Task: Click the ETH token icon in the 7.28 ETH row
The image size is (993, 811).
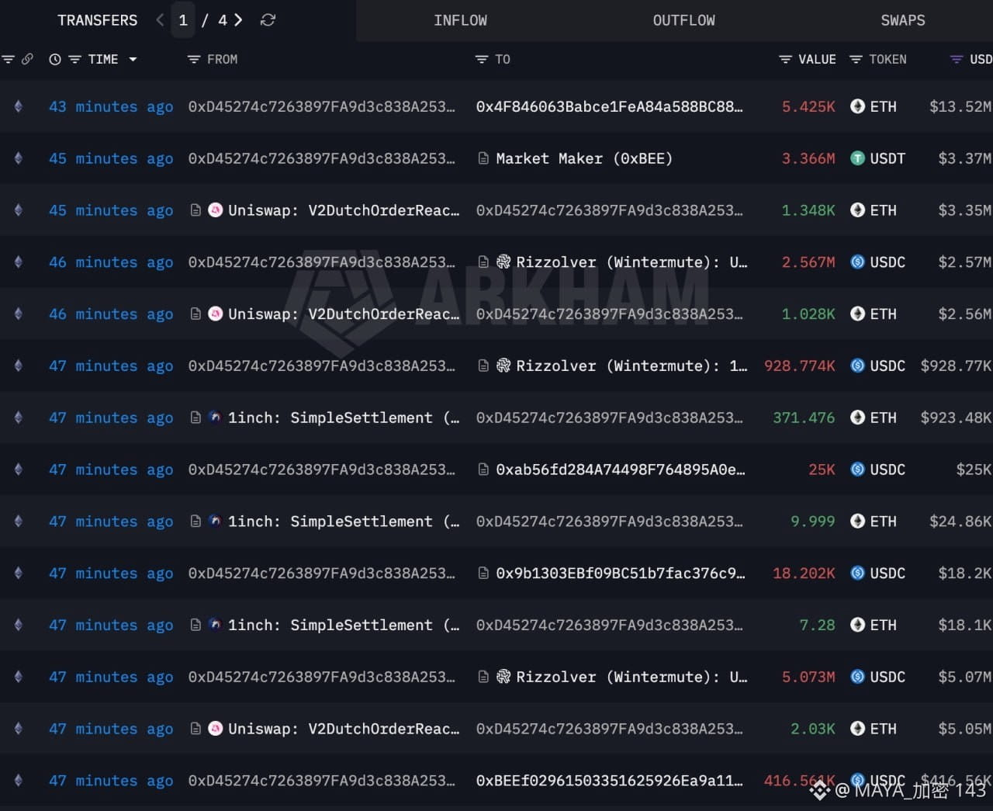Action: coord(857,625)
